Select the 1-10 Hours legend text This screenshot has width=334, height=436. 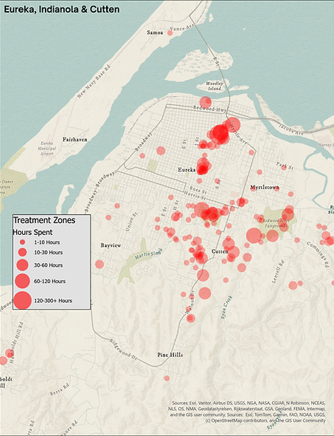pos(47,242)
